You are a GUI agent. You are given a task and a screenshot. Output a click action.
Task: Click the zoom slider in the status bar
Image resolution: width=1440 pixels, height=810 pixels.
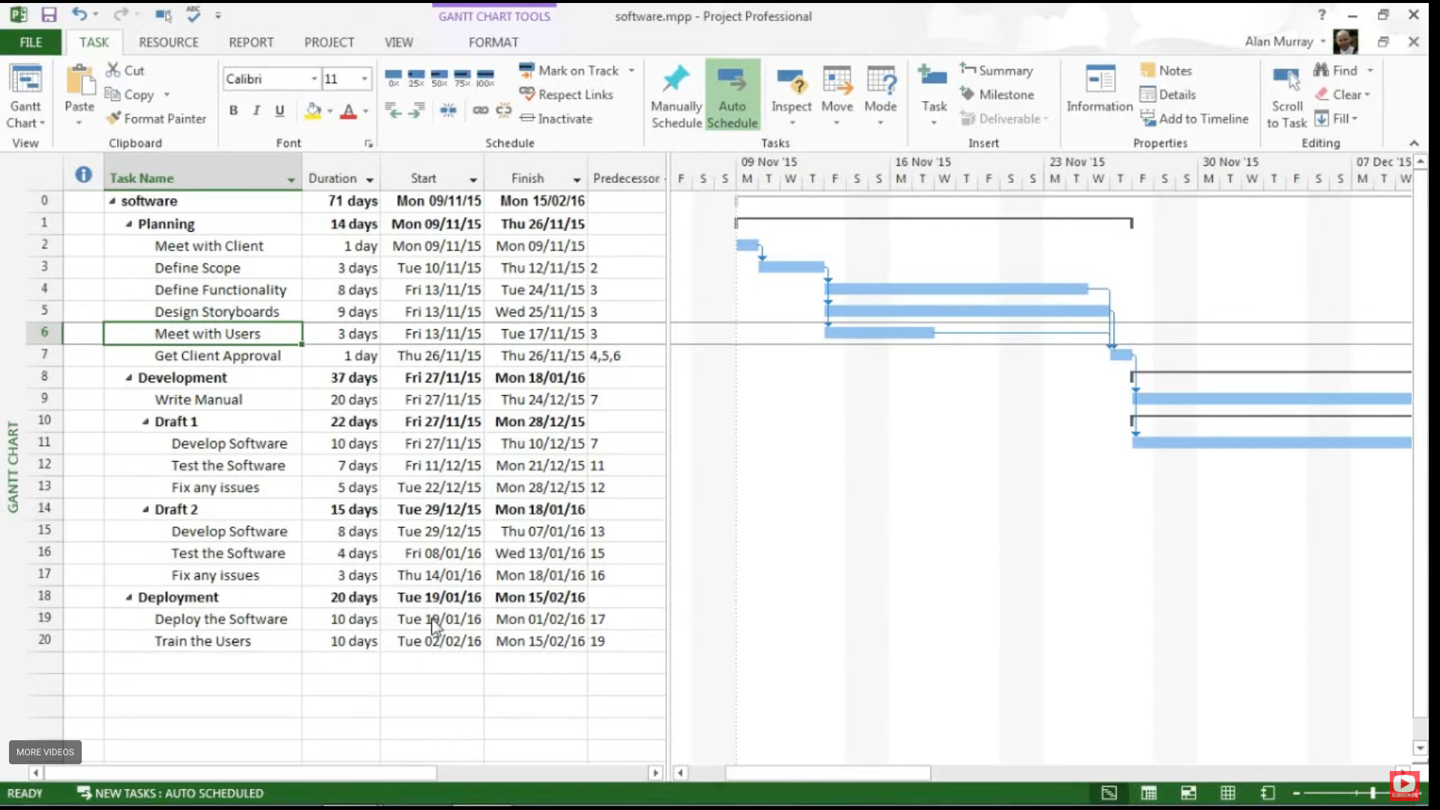tap(1372, 793)
